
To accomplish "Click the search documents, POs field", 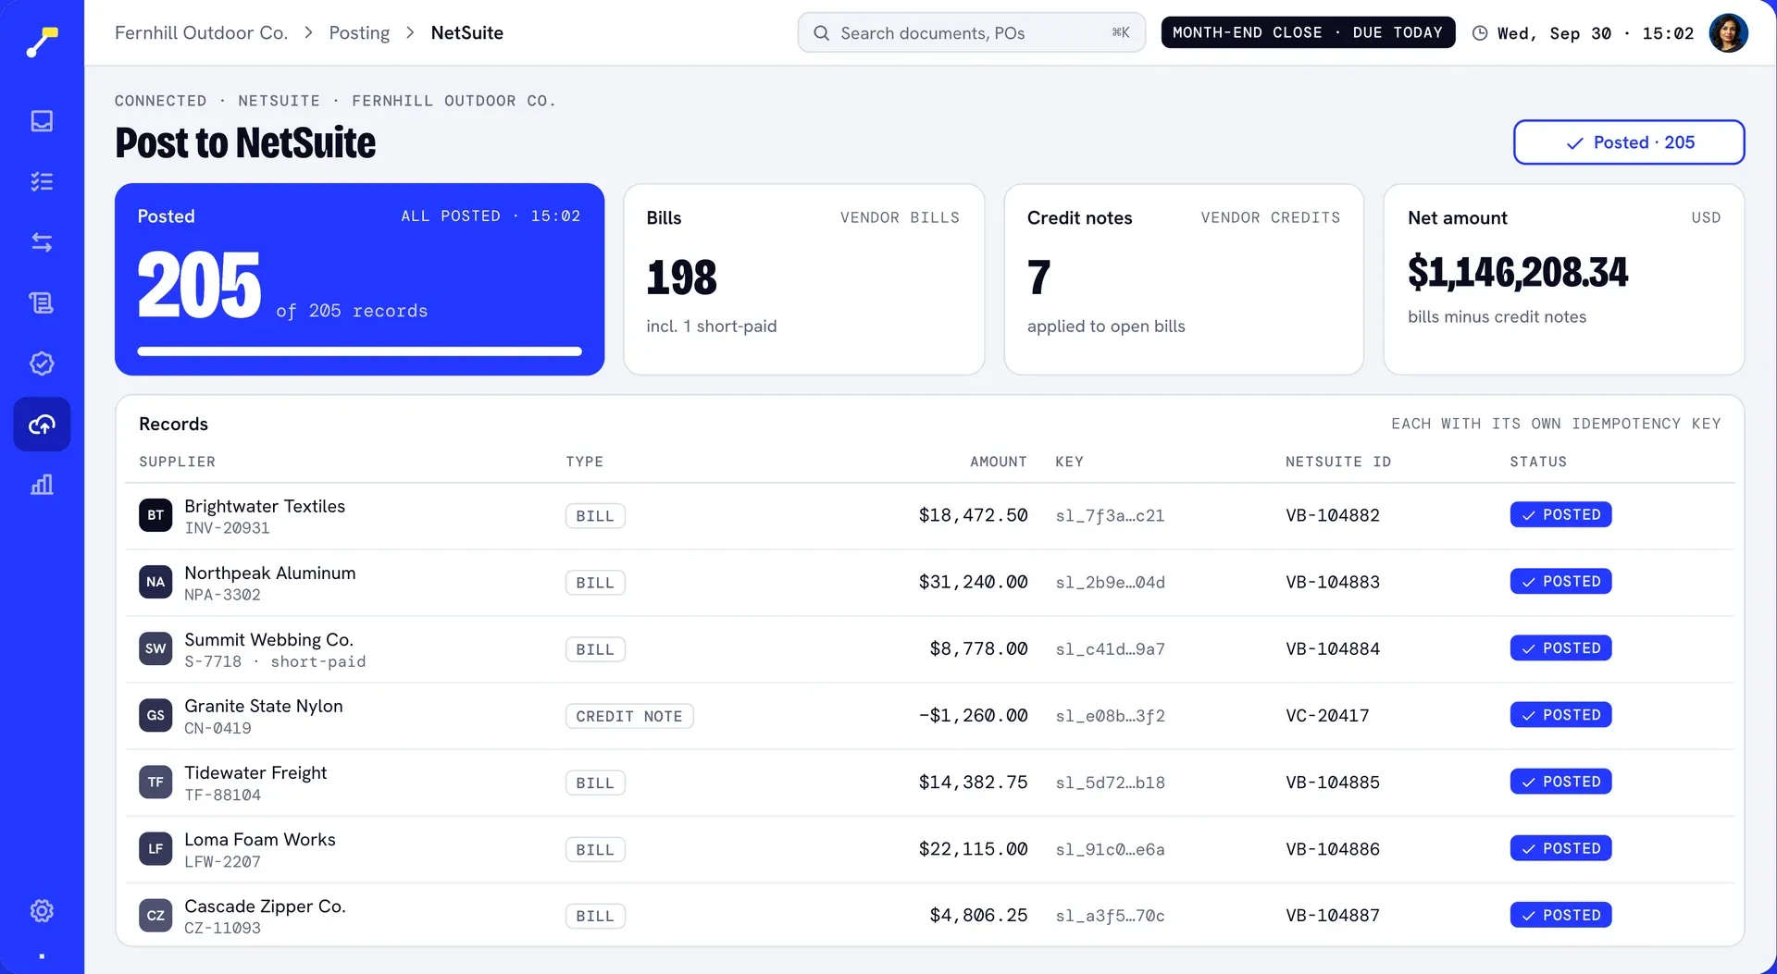I will pos(971,33).
